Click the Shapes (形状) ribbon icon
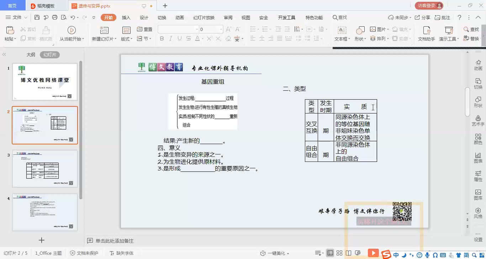The image size is (486, 259). (360, 31)
